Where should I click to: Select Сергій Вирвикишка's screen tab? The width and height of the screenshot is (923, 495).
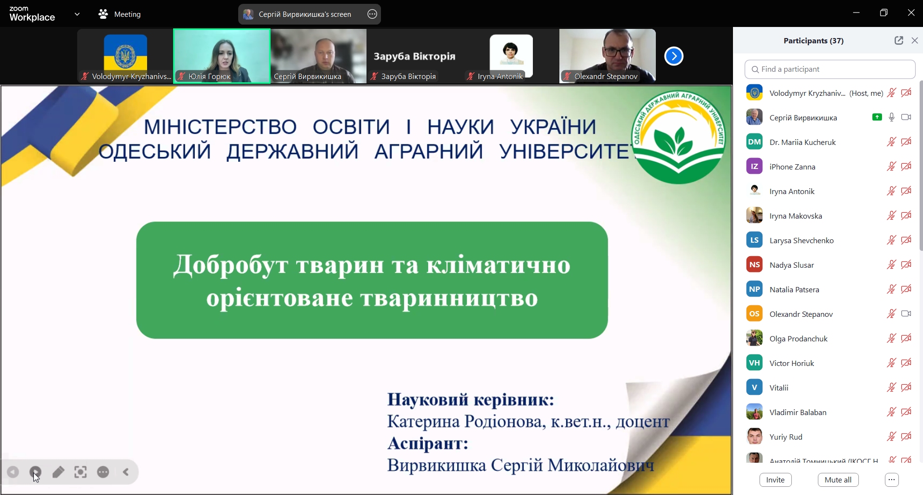(x=304, y=14)
